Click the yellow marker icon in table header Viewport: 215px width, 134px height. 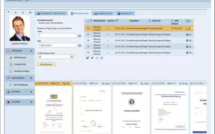click(191, 21)
